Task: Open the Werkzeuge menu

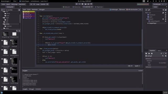Action: tap(14, 4)
